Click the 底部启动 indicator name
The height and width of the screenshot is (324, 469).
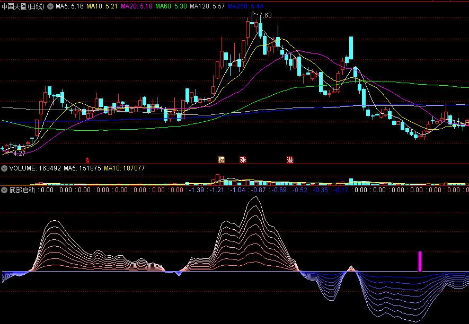(22, 190)
